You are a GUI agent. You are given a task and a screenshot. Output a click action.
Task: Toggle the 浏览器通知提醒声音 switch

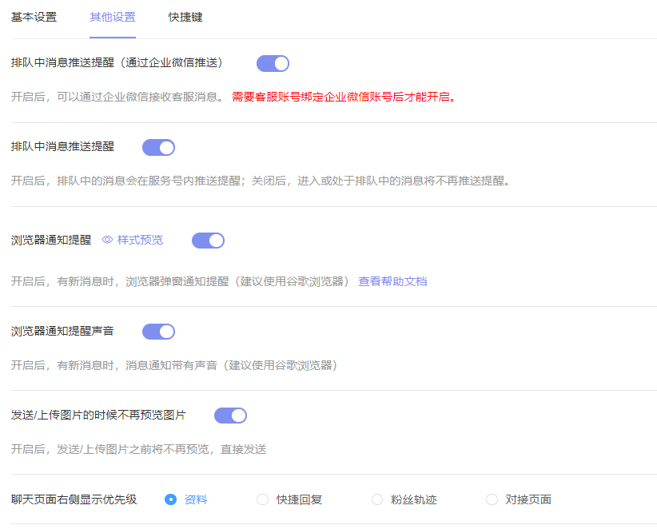click(158, 332)
